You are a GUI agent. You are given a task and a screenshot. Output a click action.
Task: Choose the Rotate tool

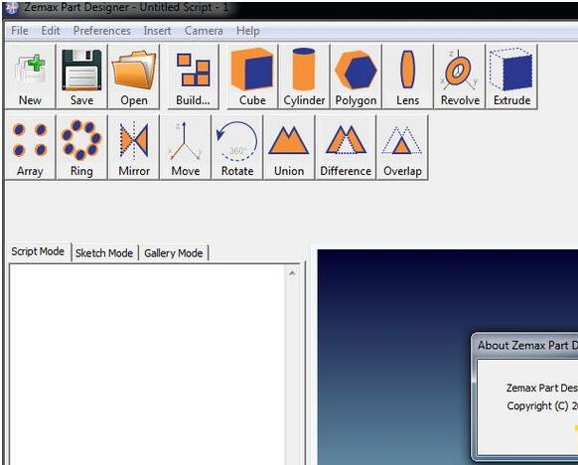point(237,147)
